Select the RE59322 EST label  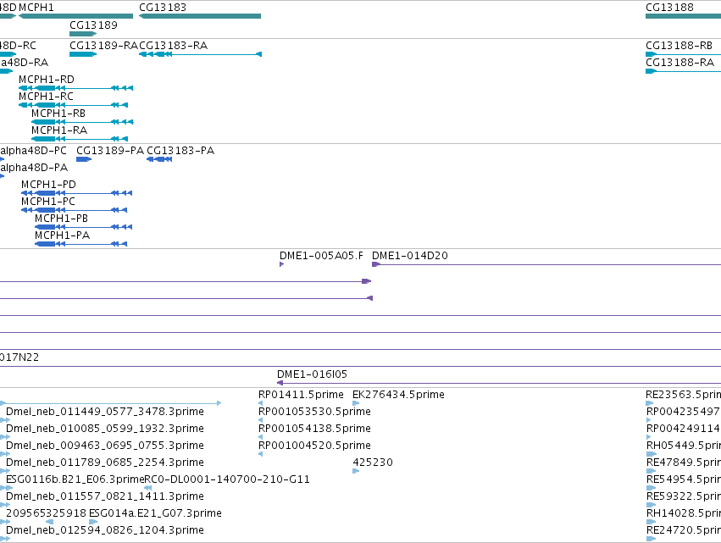point(683,497)
